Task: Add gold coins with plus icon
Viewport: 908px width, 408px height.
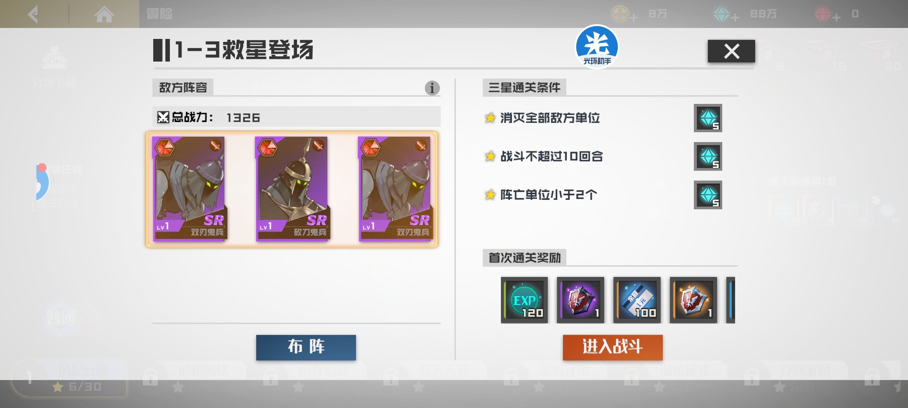Action: (x=634, y=17)
